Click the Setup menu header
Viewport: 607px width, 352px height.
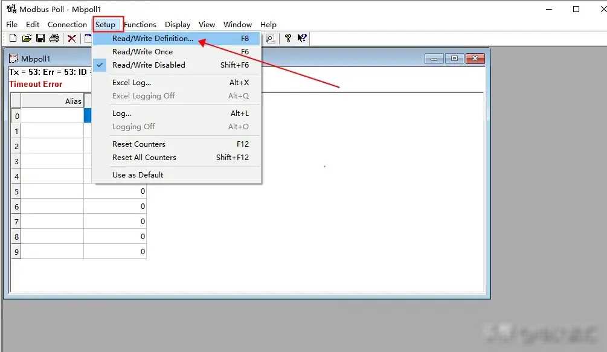tap(105, 24)
